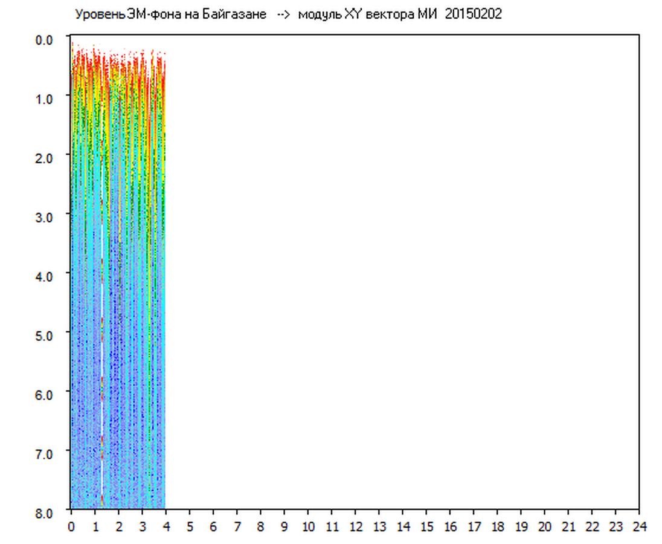Viewport: 662px width, 544px height.
Task: Click x-axis hour label 3
Action: click(143, 526)
